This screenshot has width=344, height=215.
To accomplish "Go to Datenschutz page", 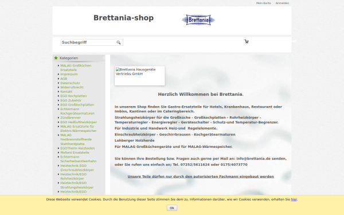I will 70,83.
